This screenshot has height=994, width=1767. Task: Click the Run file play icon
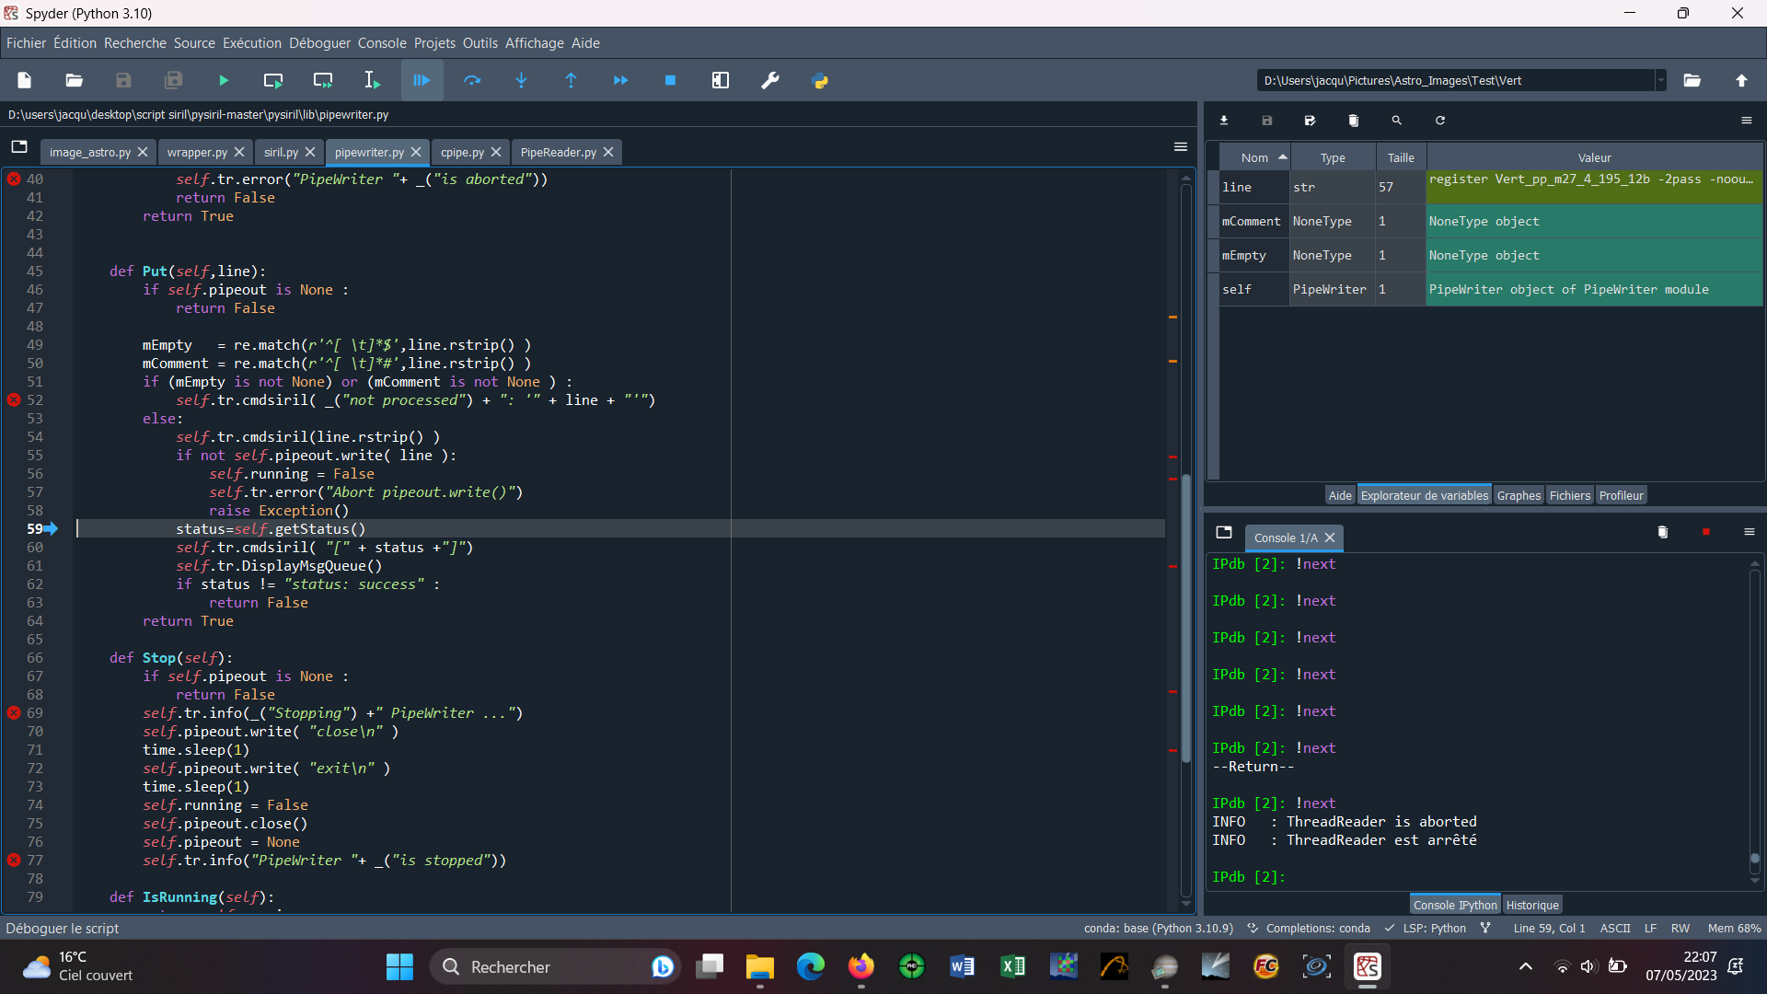(x=224, y=81)
